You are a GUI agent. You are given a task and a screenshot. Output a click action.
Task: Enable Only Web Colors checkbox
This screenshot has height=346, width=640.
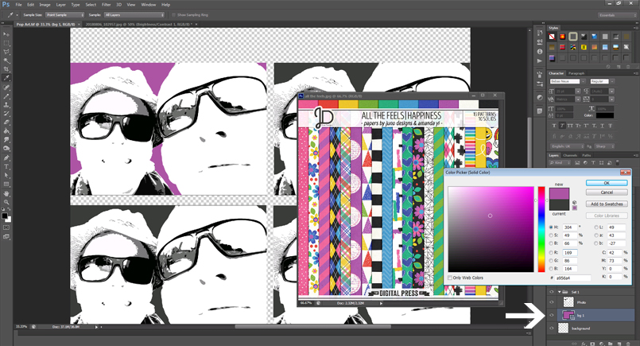tap(450, 278)
